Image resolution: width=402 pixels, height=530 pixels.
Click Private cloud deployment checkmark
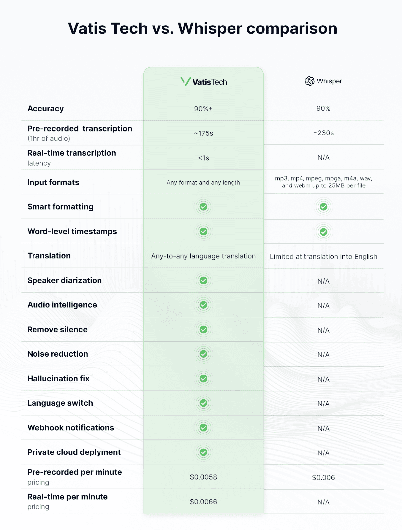203,452
